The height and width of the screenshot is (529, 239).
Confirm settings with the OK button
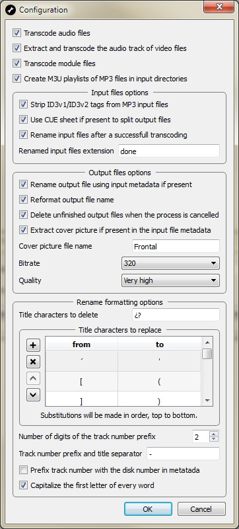click(148, 509)
